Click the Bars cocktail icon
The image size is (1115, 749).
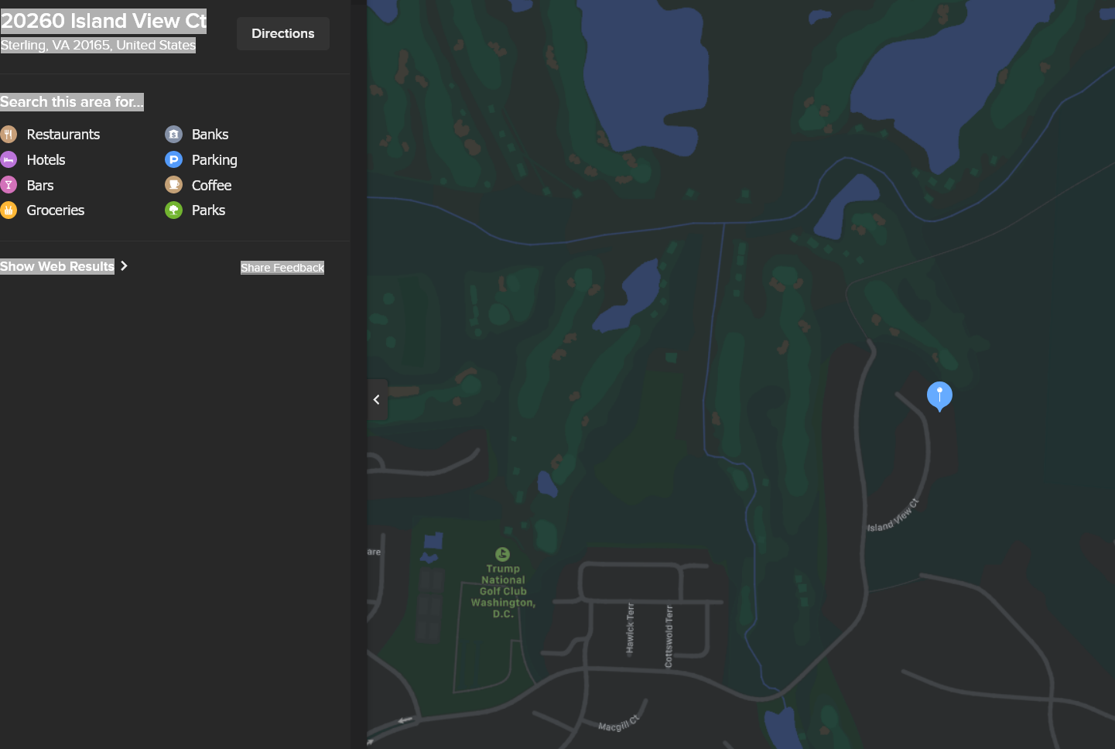9,185
